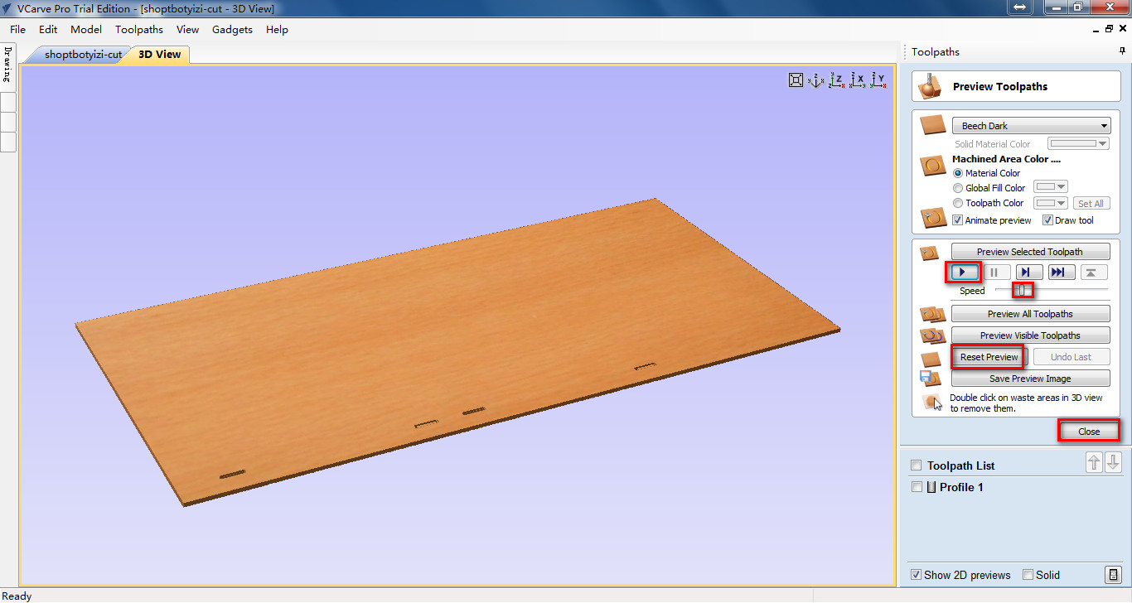Open the Help menu

[277, 29]
